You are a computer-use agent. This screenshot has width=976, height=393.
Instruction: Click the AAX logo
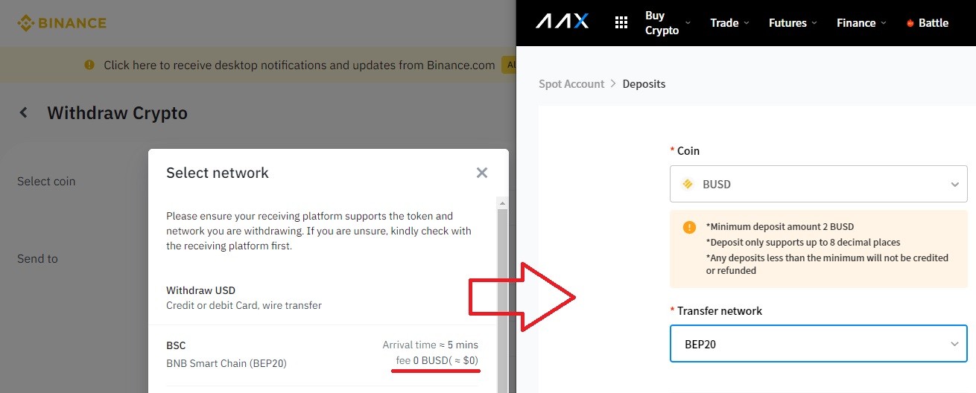(x=562, y=22)
